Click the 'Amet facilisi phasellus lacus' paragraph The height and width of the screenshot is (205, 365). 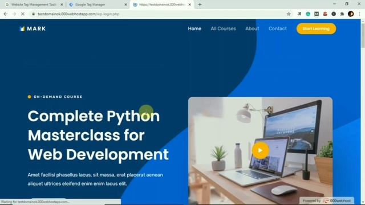click(x=95, y=179)
